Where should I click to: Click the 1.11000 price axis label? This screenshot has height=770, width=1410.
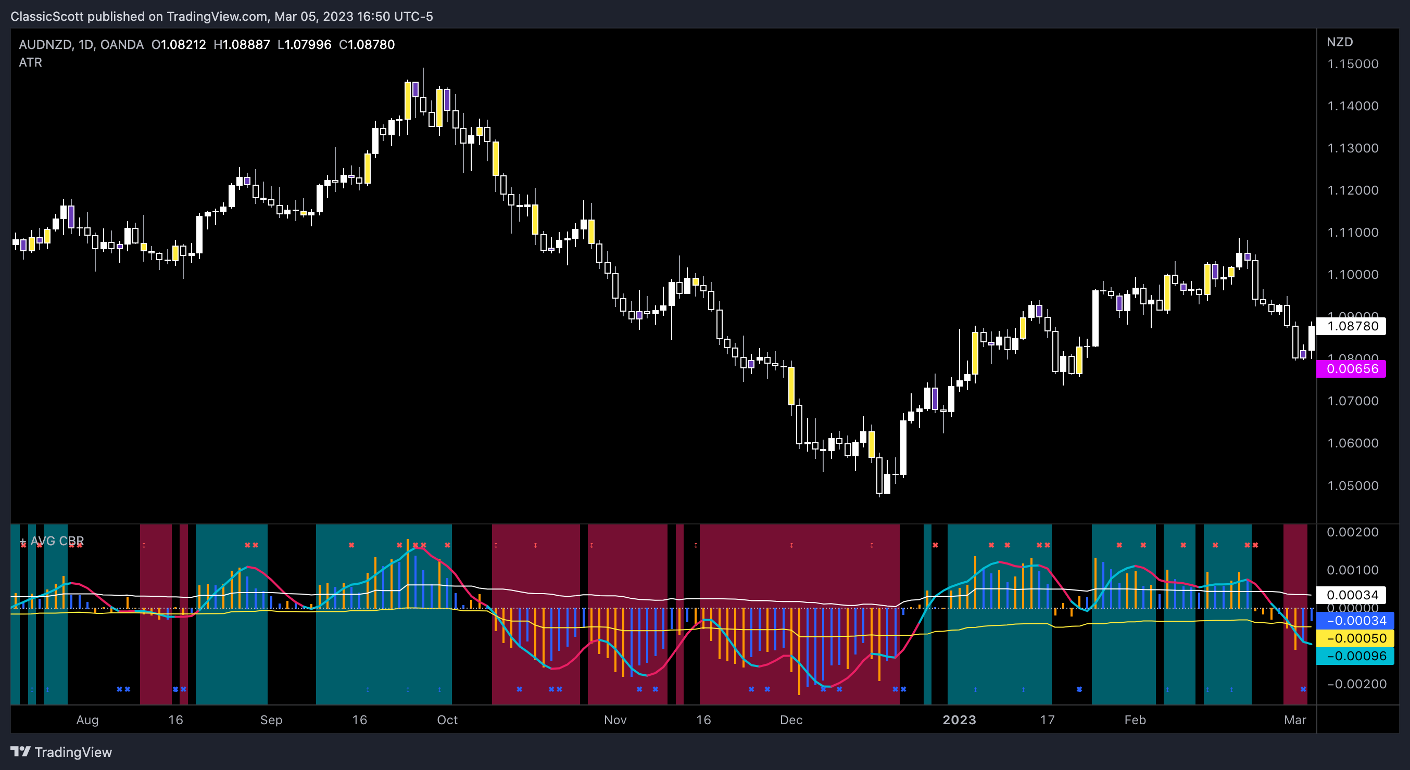(x=1353, y=233)
